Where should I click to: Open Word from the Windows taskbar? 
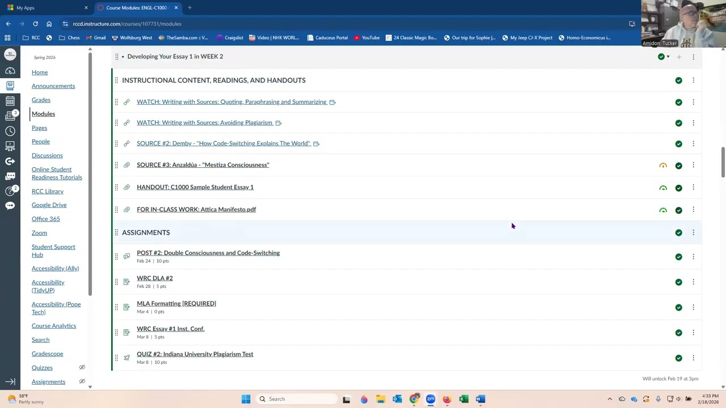480,399
